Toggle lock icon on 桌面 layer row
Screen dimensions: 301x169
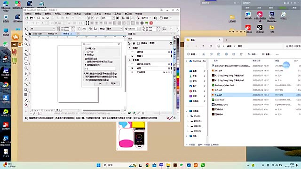[169, 68]
